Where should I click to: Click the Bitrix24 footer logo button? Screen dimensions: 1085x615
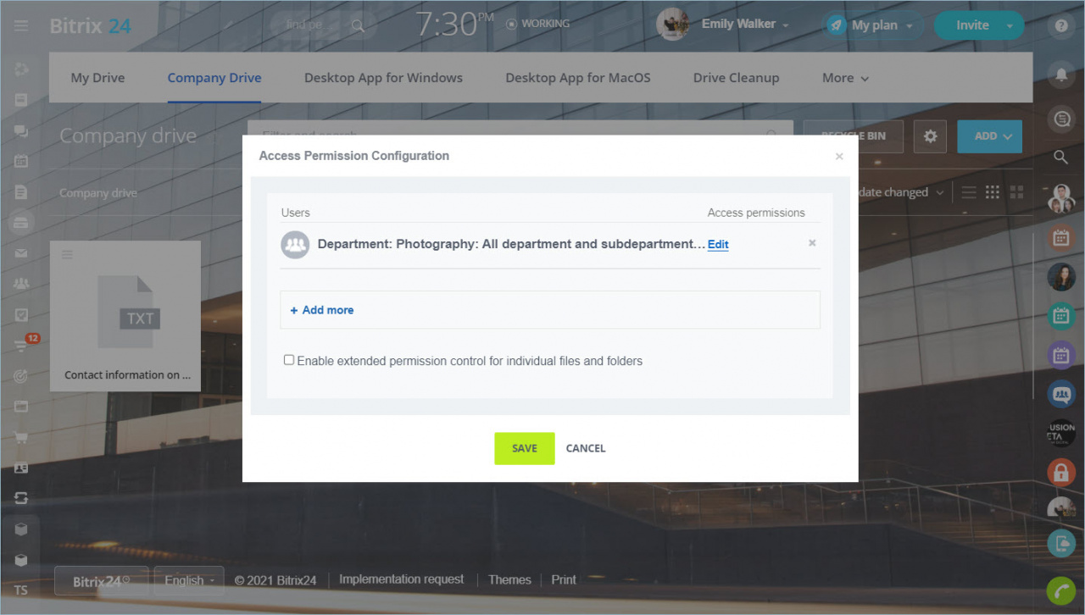[102, 580]
